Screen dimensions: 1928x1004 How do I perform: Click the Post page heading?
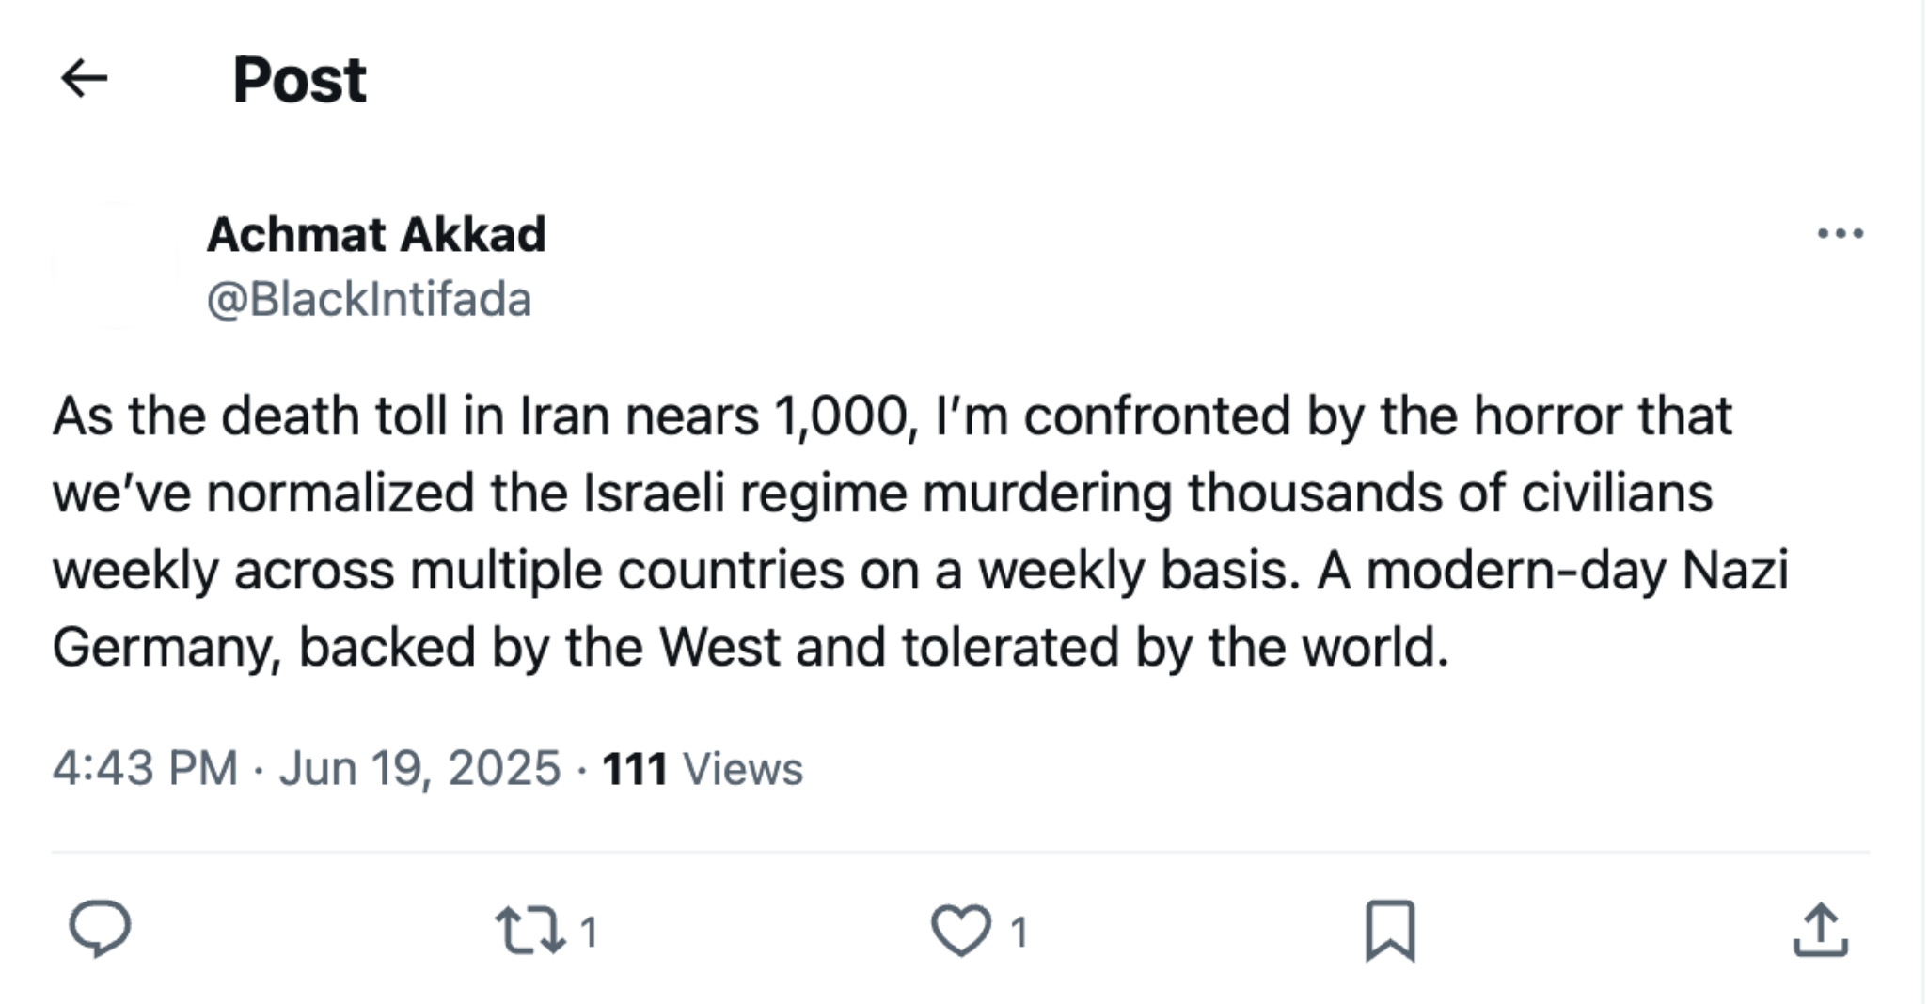click(x=299, y=80)
